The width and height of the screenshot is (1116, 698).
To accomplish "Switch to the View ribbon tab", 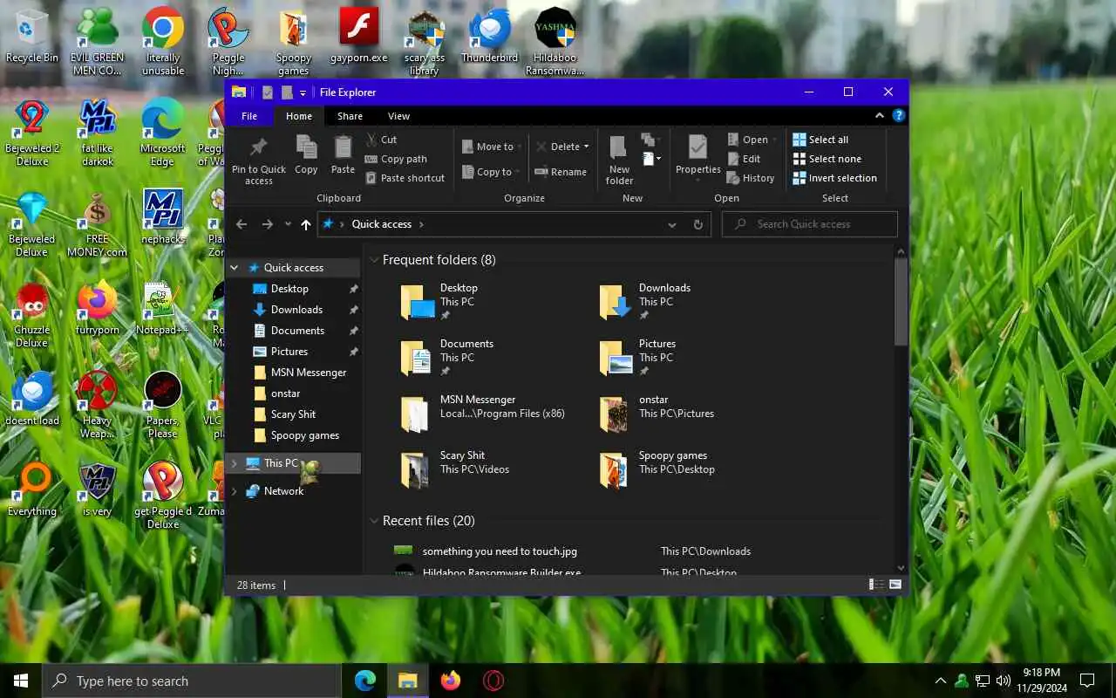I will tap(398, 116).
